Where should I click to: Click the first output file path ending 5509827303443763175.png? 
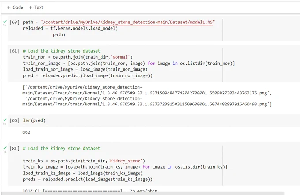click(x=147, y=90)
